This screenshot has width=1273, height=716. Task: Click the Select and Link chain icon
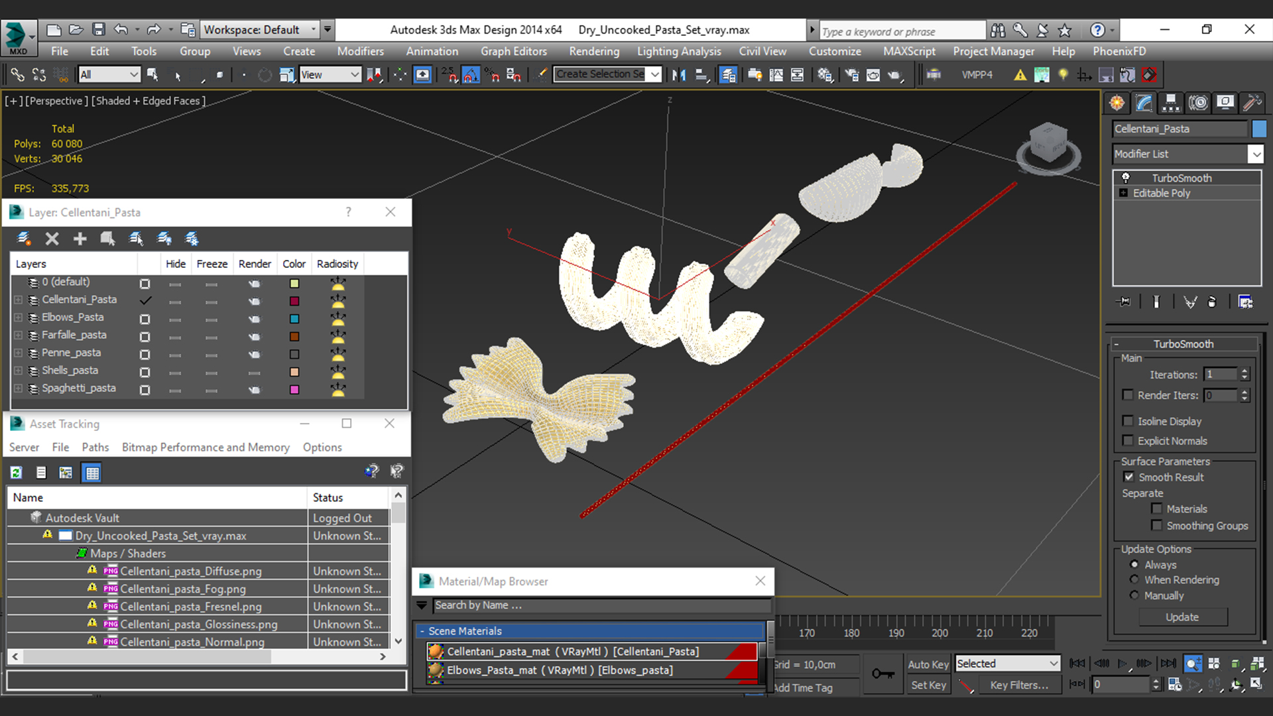[18, 75]
